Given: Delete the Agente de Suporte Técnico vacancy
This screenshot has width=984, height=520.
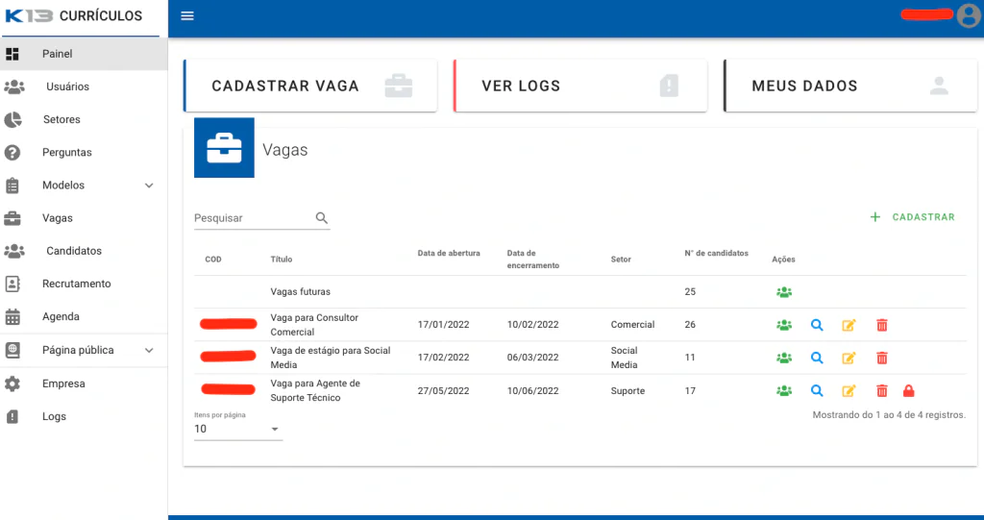Looking at the screenshot, I should [882, 391].
